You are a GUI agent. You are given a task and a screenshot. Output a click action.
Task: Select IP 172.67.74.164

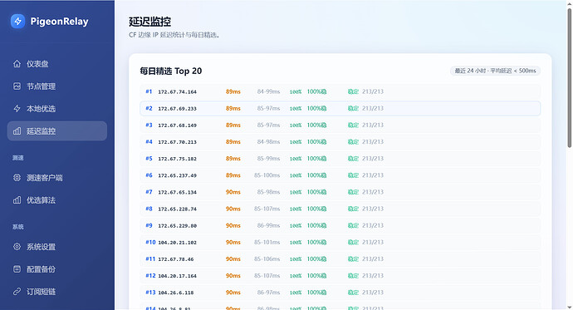pos(177,91)
